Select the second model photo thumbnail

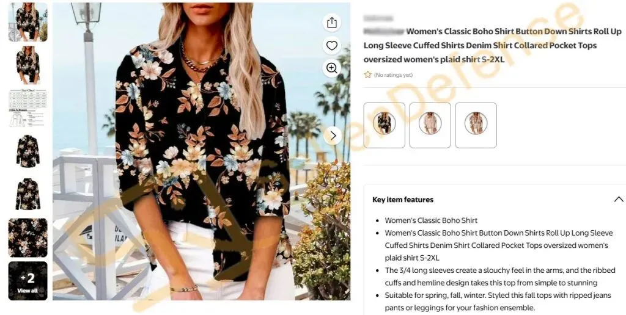tap(28, 65)
